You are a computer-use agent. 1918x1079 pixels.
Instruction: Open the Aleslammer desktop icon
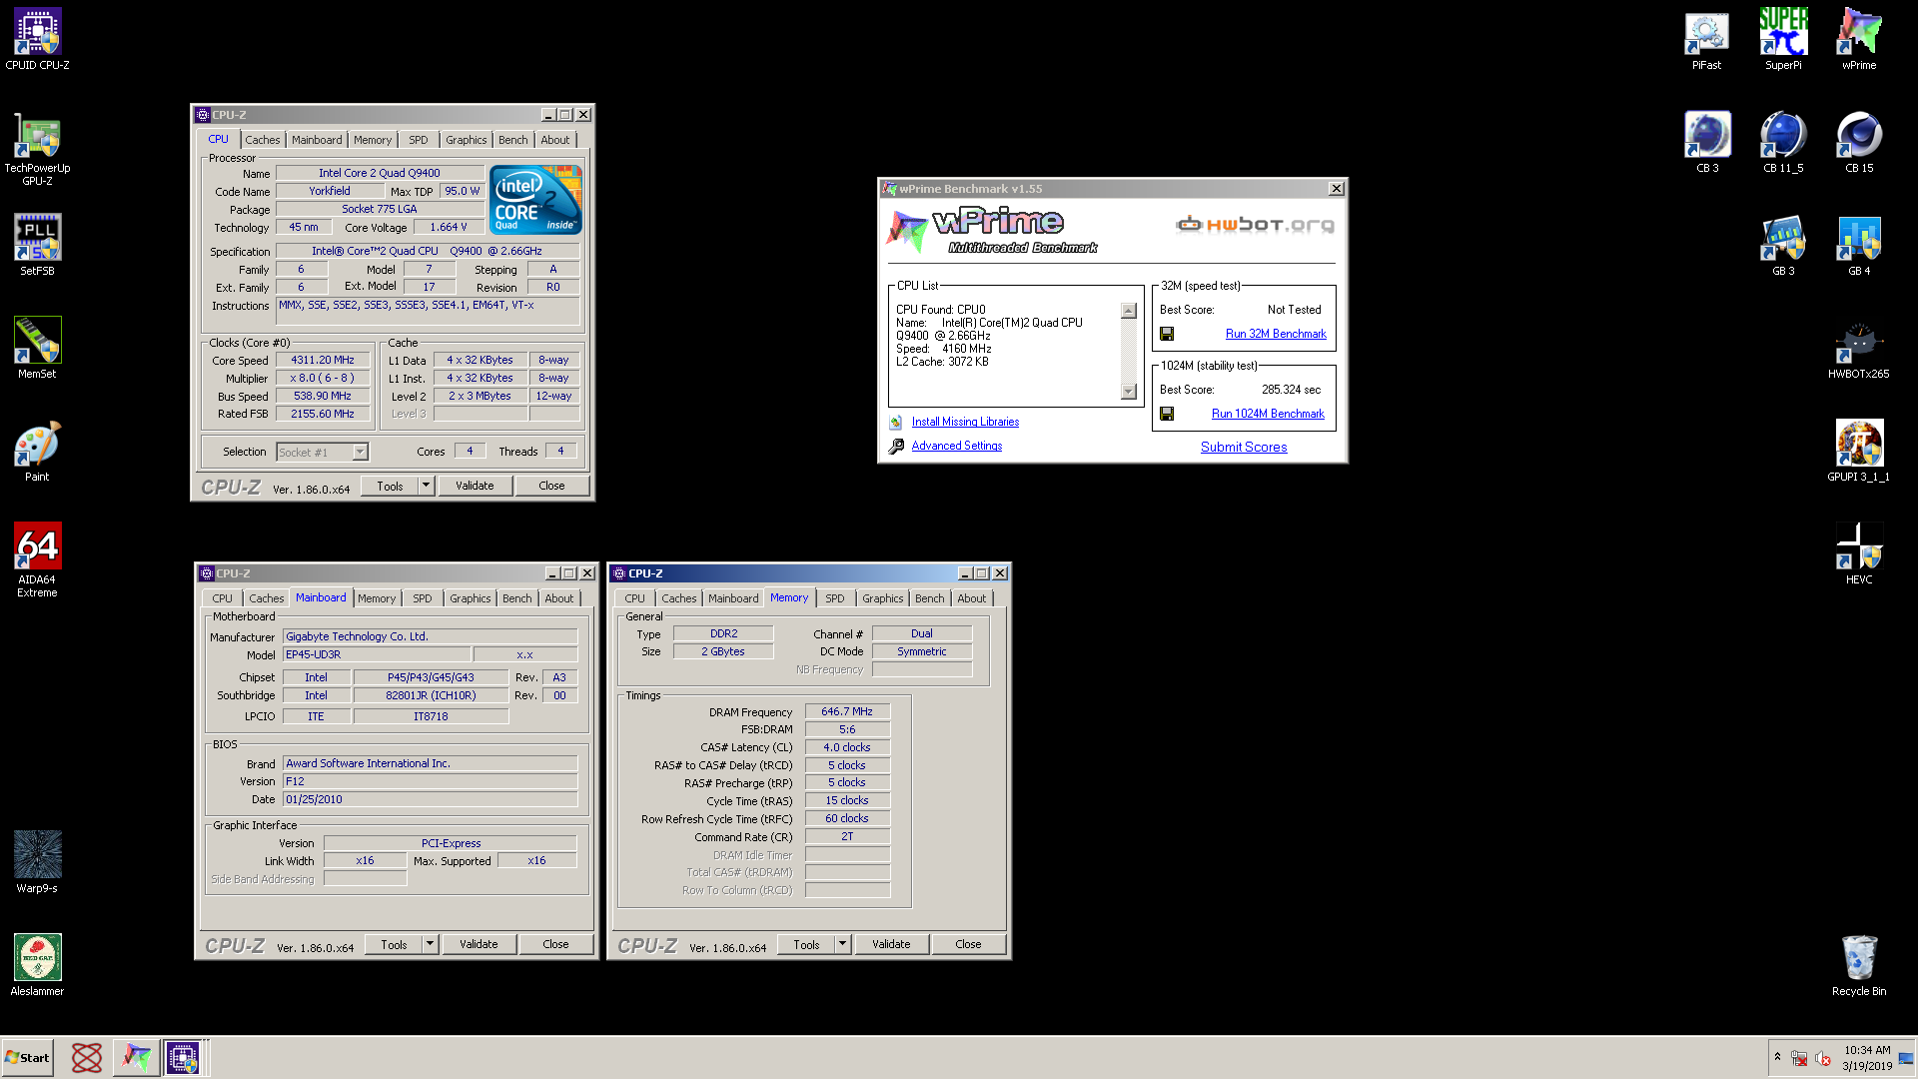pos(37,965)
